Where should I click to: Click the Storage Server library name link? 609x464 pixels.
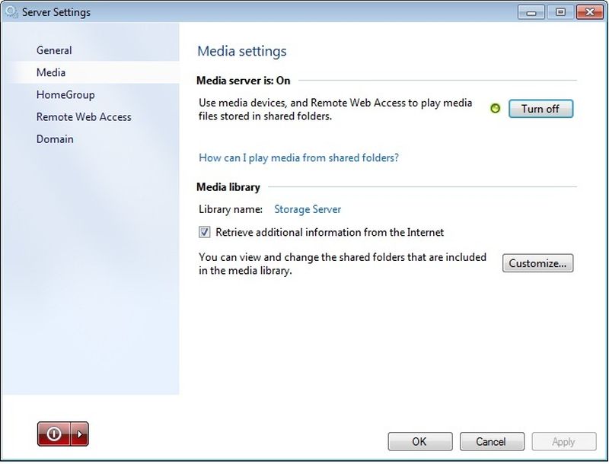tap(308, 209)
